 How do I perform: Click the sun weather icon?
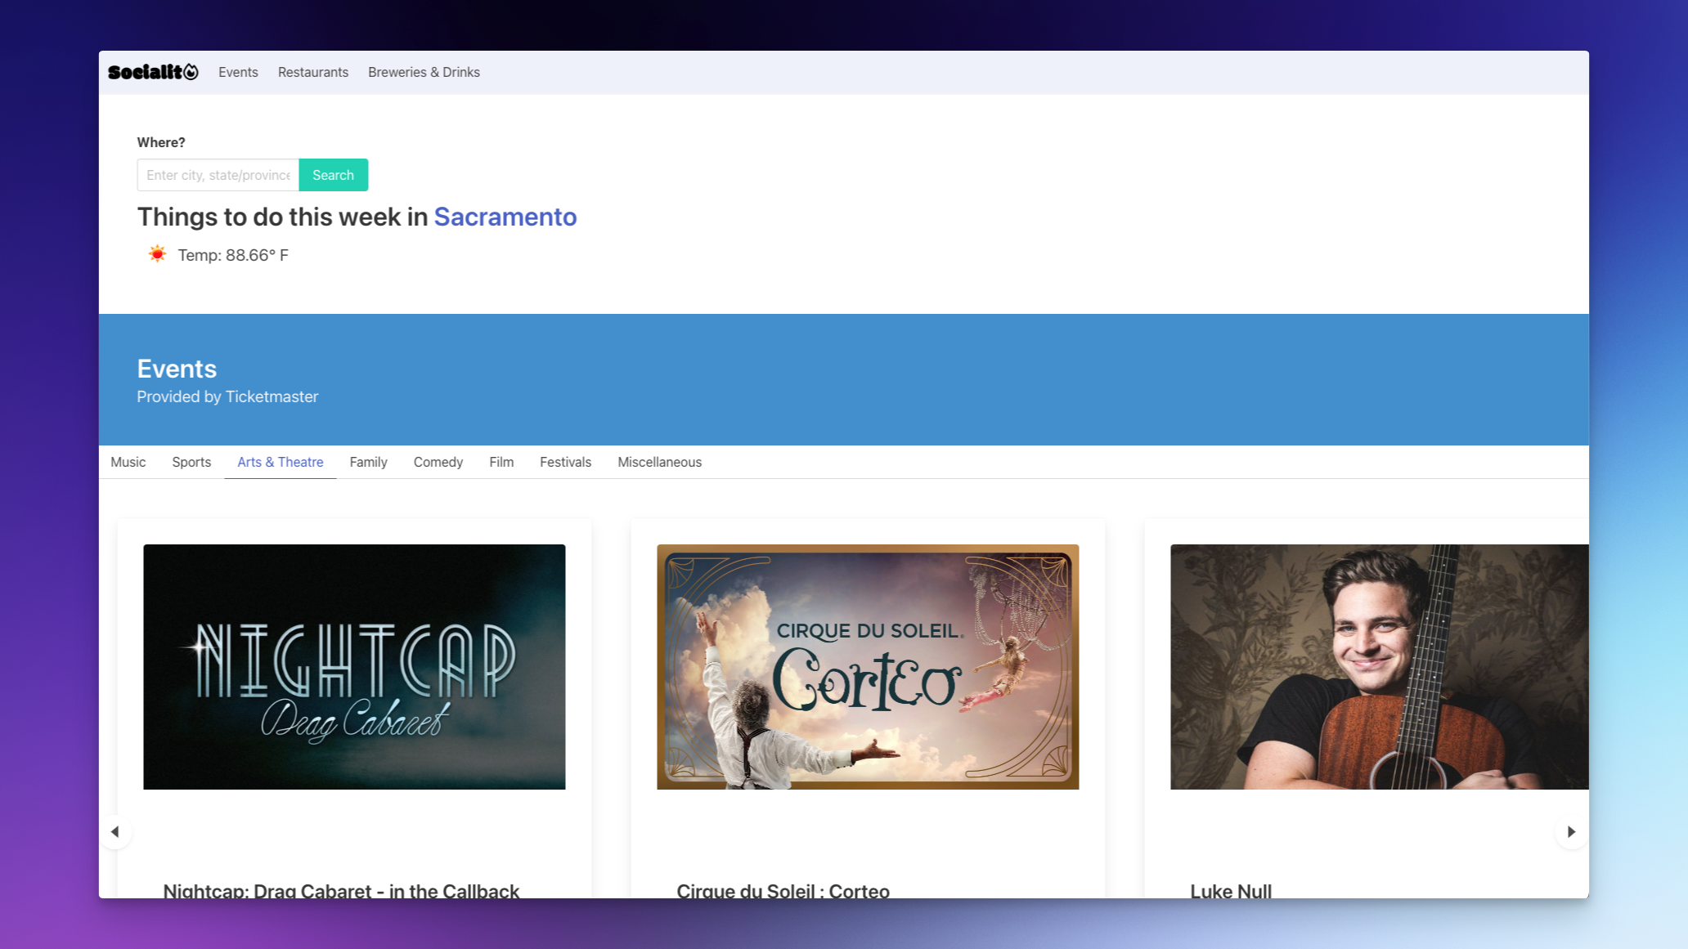coord(157,254)
